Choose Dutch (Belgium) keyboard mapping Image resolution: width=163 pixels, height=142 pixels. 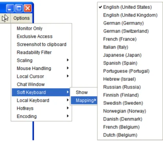pyautogui.click(x=130, y=135)
